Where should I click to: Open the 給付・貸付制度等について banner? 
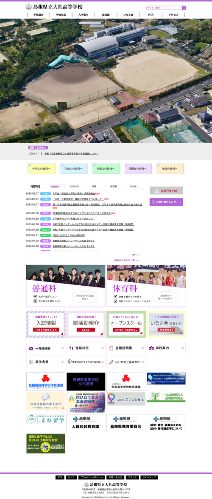pos(166,423)
